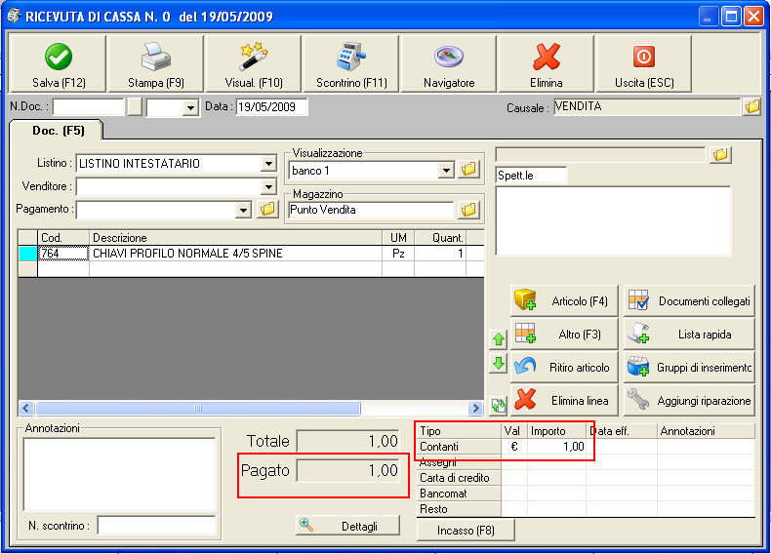Select cyan row marker of item 764
The image size is (771, 554).
point(28,254)
